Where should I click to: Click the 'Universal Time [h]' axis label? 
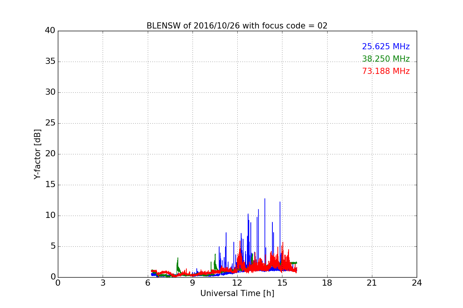(x=237, y=293)
